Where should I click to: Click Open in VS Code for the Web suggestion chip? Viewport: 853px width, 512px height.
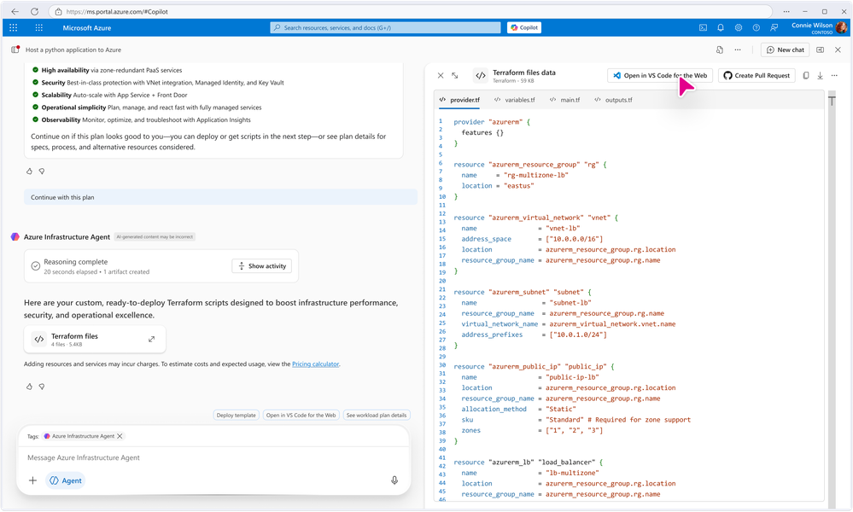tap(301, 416)
